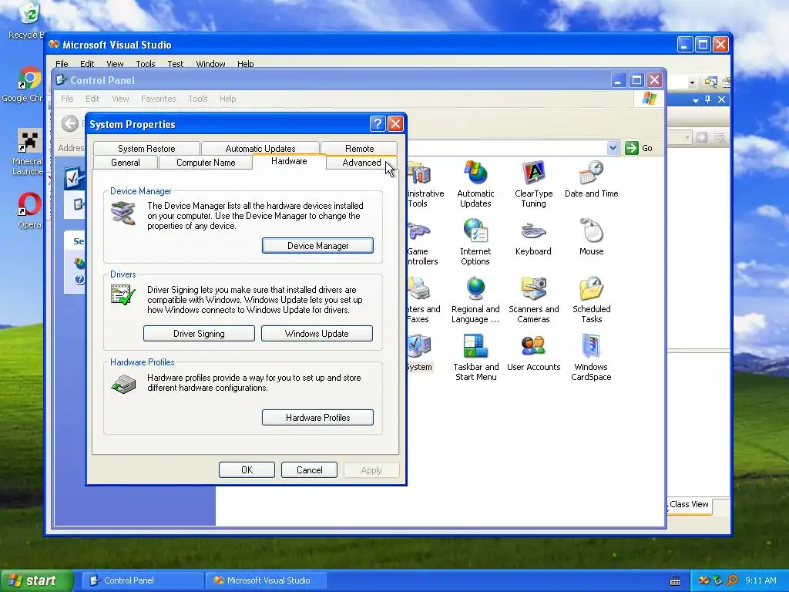Open User Accounts icon
This screenshot has width=789, height=592.
pyautogui.click(x=533, y=352)
